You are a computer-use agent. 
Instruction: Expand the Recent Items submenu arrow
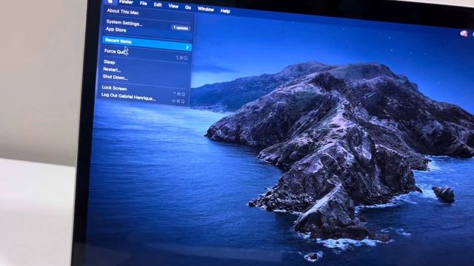[x=187, y=47]
